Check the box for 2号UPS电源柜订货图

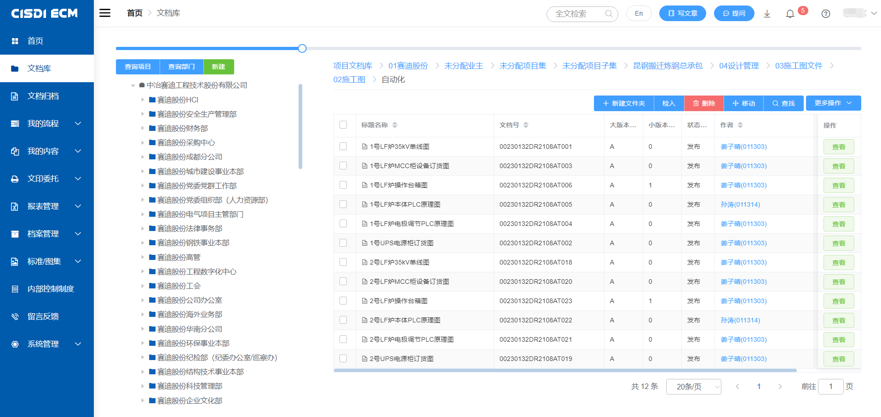pos(343,359)
